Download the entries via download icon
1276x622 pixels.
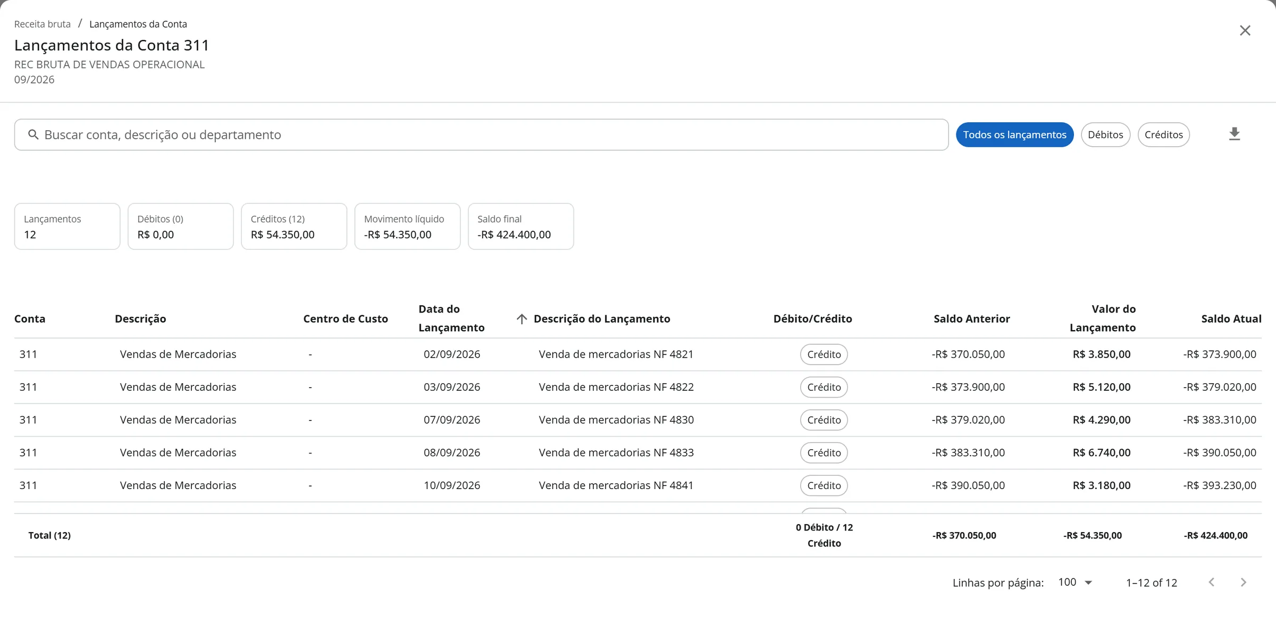1234,134
